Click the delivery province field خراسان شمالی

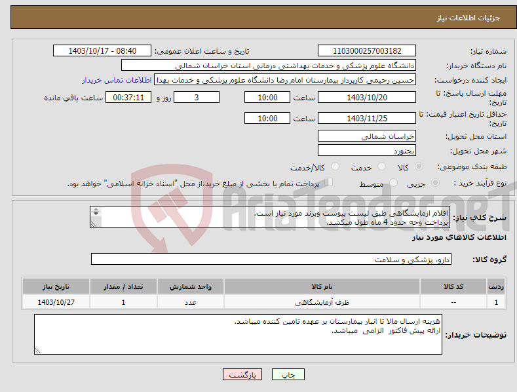(367, 136)
